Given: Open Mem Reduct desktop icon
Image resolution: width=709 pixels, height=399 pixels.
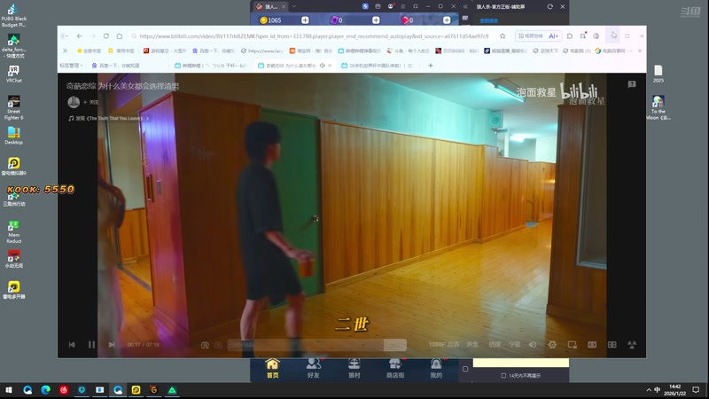Looking at the screenshot, I should tap(13, 231).
